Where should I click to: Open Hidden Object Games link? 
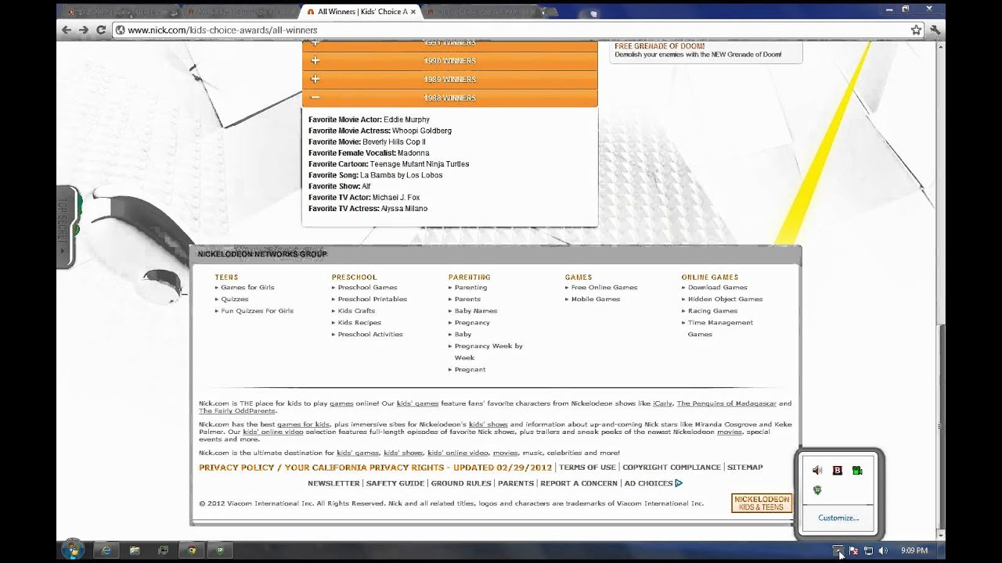[x=725, y=299]
